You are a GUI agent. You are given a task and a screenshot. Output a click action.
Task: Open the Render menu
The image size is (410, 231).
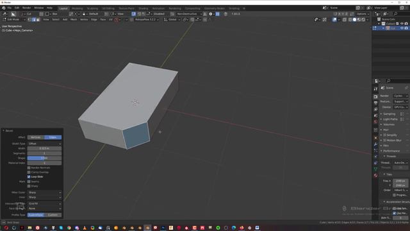pos(26,8)
